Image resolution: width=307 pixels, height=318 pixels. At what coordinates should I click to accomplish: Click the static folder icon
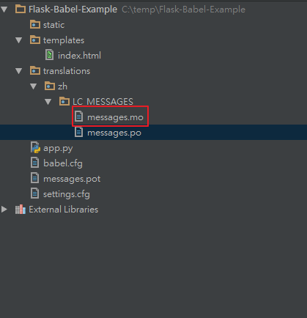(x=35, y=25)
